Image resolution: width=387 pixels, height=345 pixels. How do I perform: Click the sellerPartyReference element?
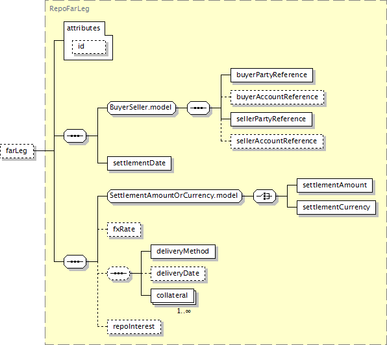coord(271,119)
